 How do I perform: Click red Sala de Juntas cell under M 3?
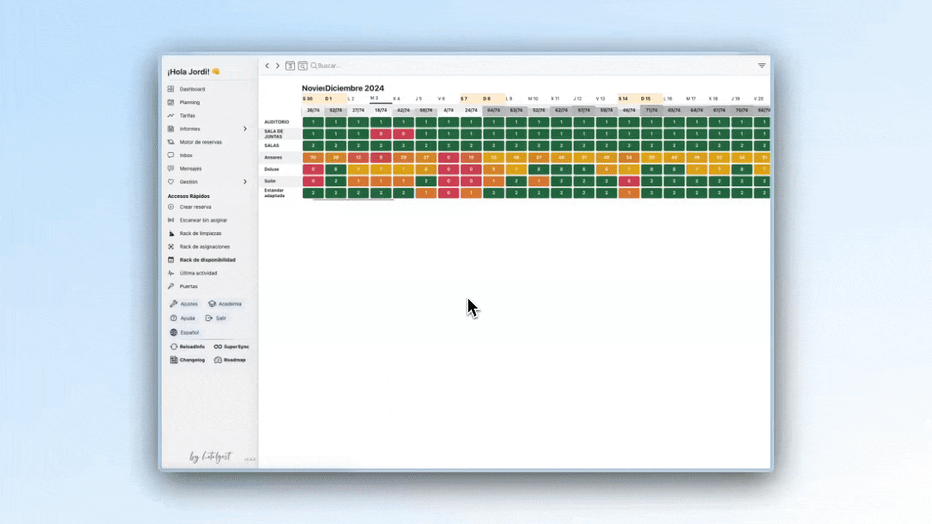380,134
